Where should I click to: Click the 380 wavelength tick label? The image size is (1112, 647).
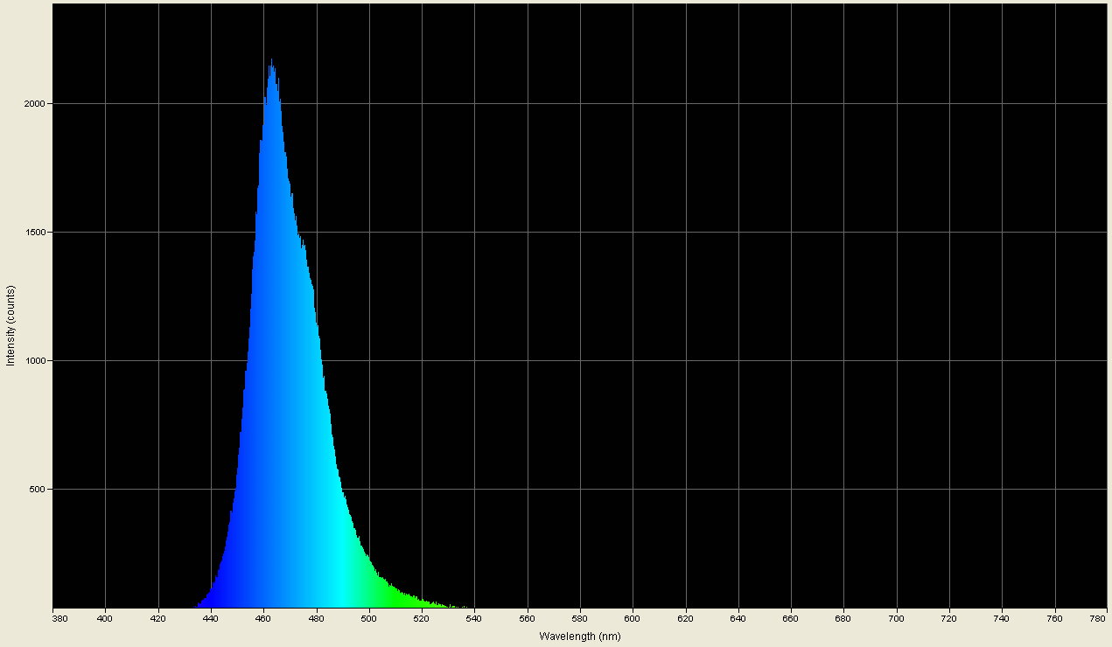[x=59, y=616]
